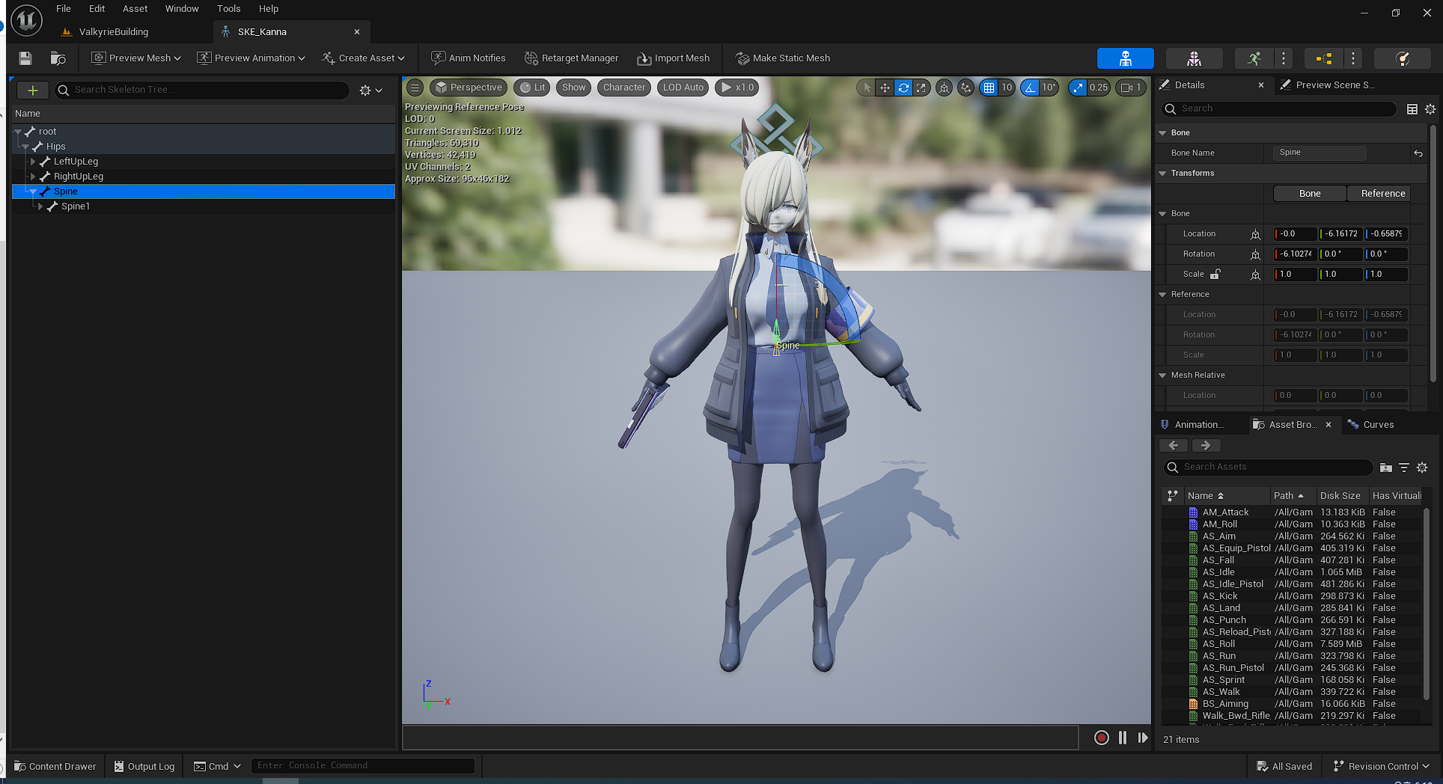Click the Import Mesh button
This screenshot has height=784, width=1443.
click(674, 58)
